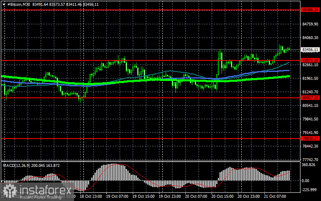Click the MACD(12,26,9) indicator label
Screen dimensions: 321x201
coord(16,165)
